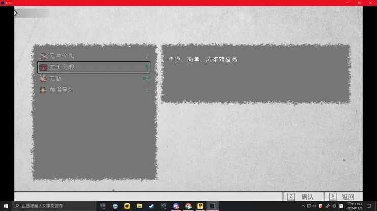Show hidden system tray icons

[303, 206]
